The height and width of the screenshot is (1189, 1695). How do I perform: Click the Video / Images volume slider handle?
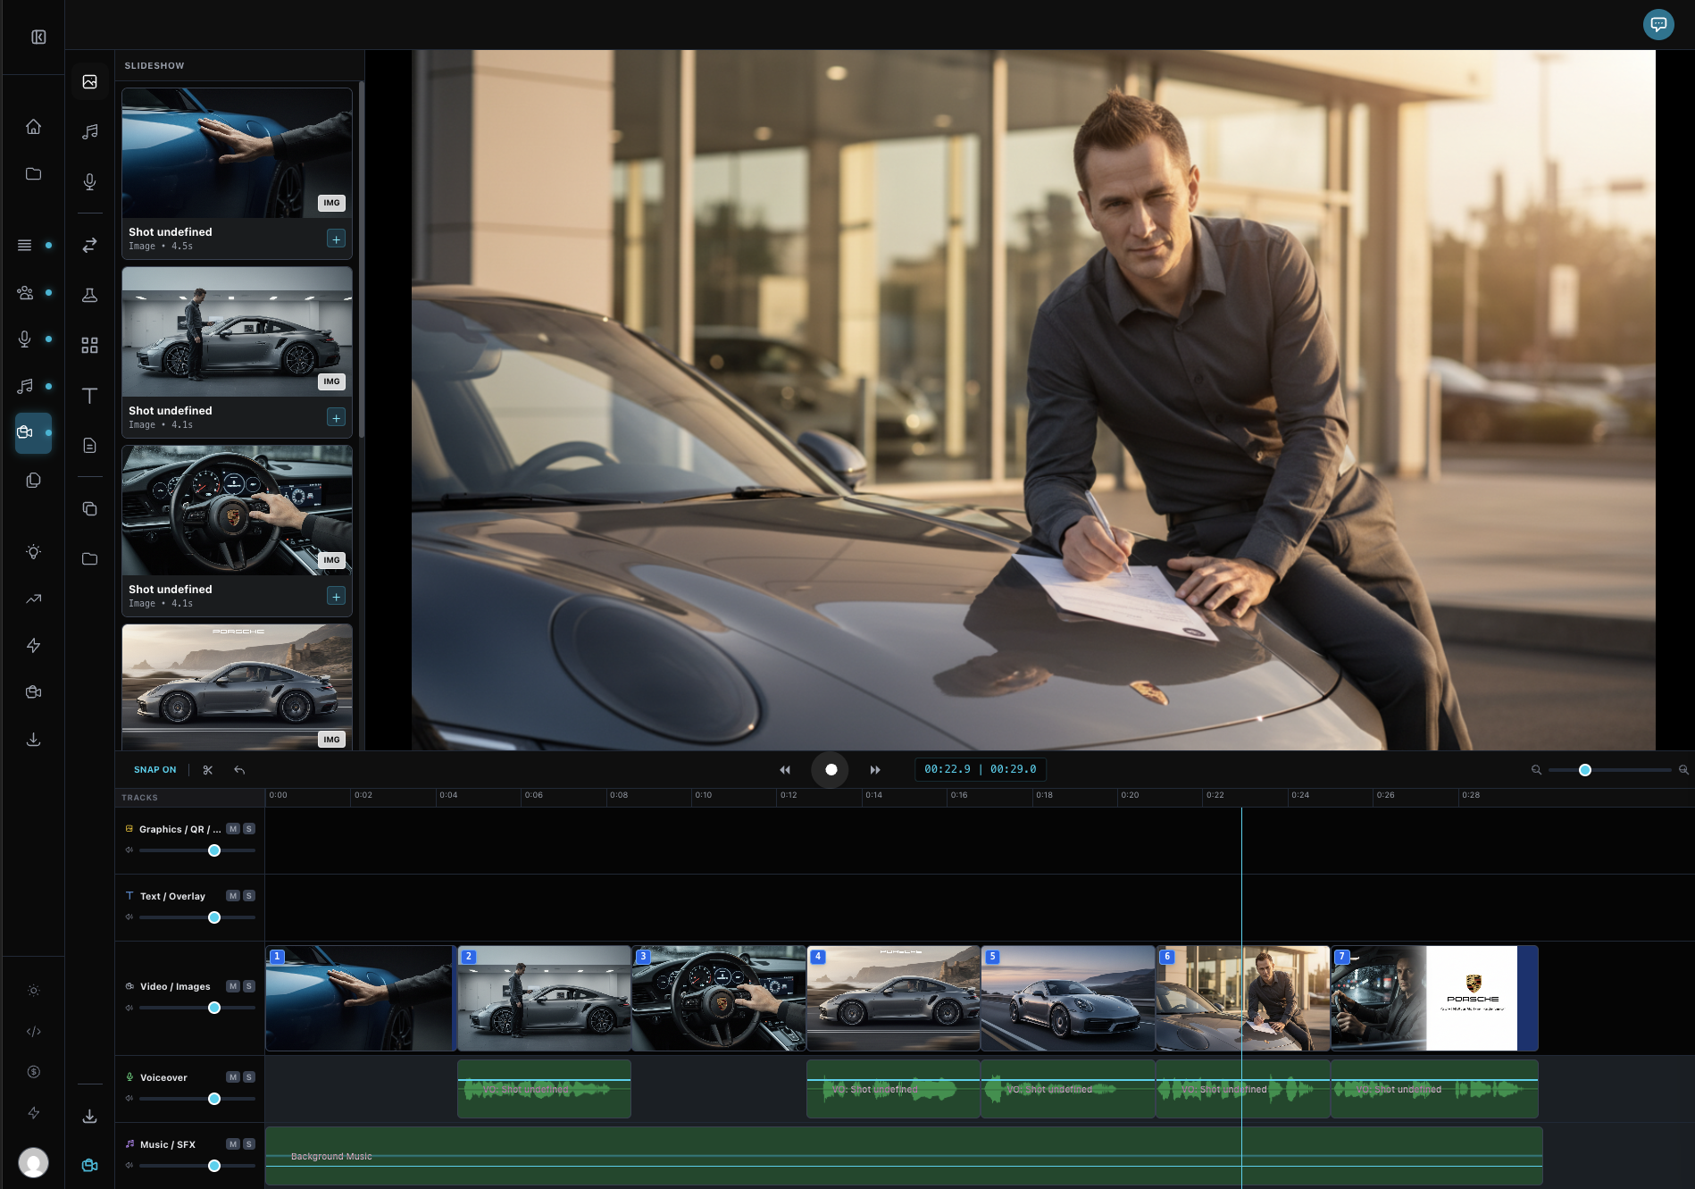214,1008
